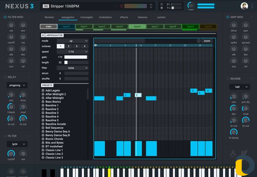Click the Reverb dec knob
Viewport: 257px width, 177px height.
234,109
